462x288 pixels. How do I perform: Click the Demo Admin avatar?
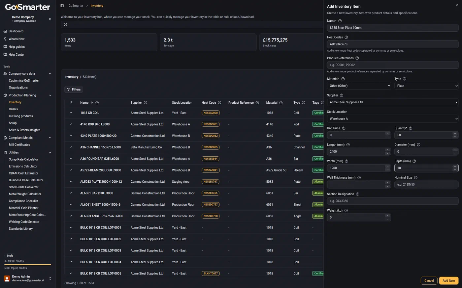[7, 278]
